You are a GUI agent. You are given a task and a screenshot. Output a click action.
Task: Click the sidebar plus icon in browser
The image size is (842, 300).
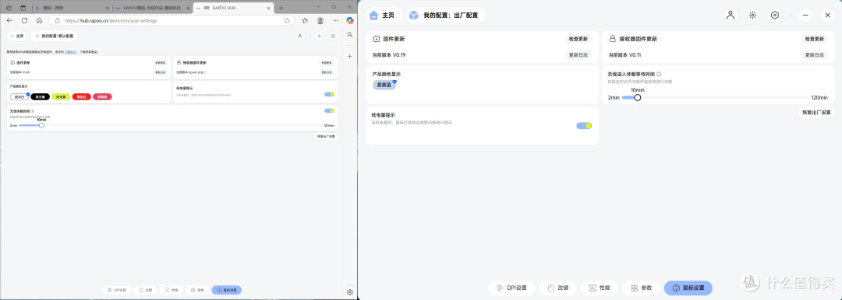click(x=349, y=56)
